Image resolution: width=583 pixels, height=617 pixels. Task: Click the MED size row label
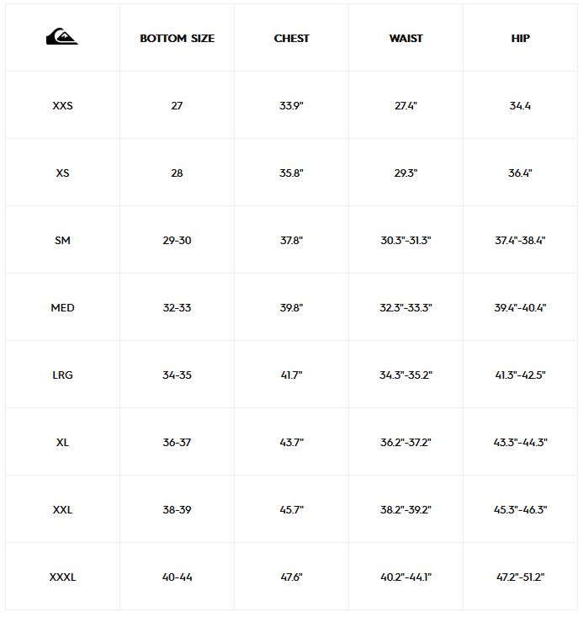point(62,308)
